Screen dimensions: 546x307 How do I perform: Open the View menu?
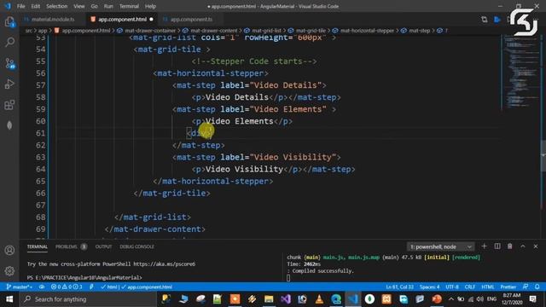(x=79, y=6)
